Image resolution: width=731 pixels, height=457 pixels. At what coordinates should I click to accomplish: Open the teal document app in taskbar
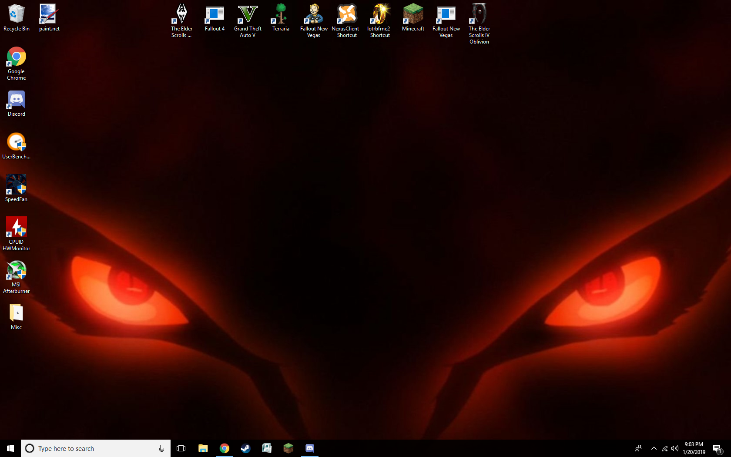pyautogui.click(x=267, y=448)
